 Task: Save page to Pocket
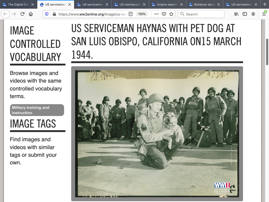click(x=164, y=14)
